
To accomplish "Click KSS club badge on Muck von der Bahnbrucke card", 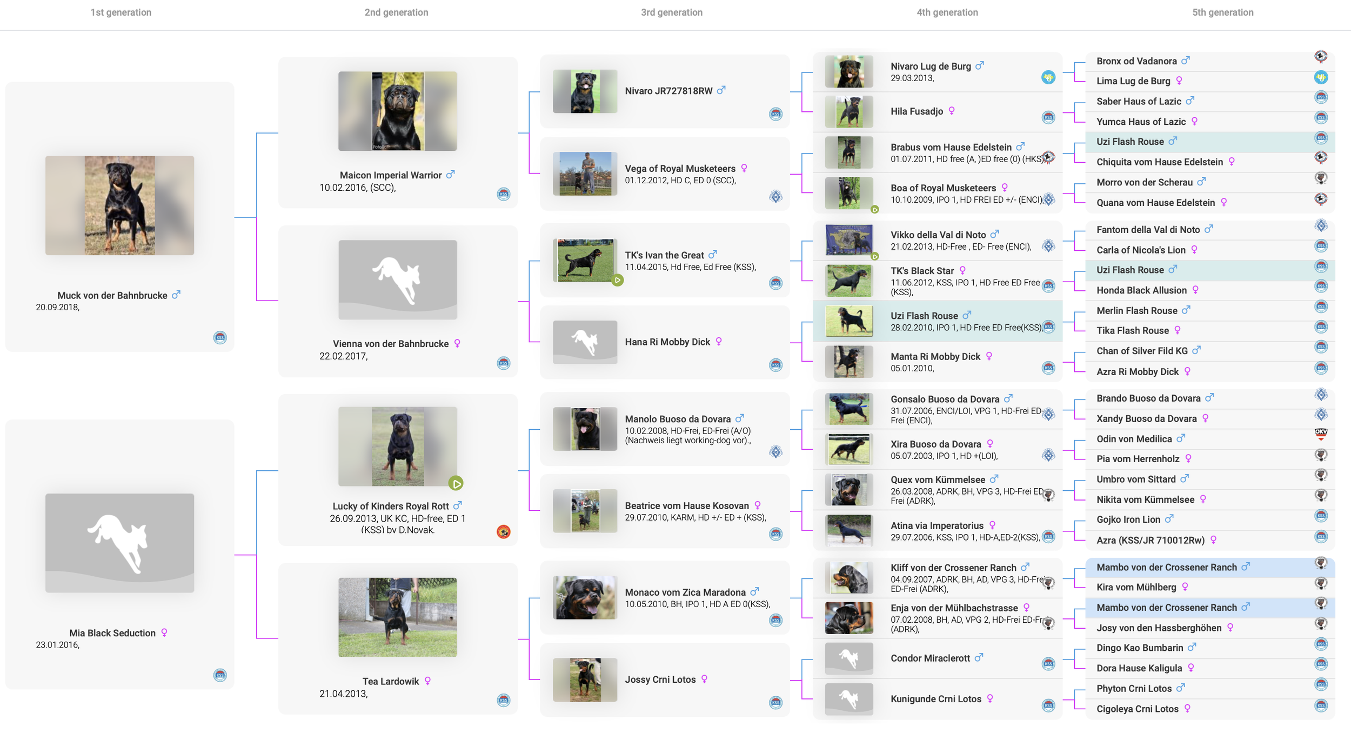I will pos(220,338).
